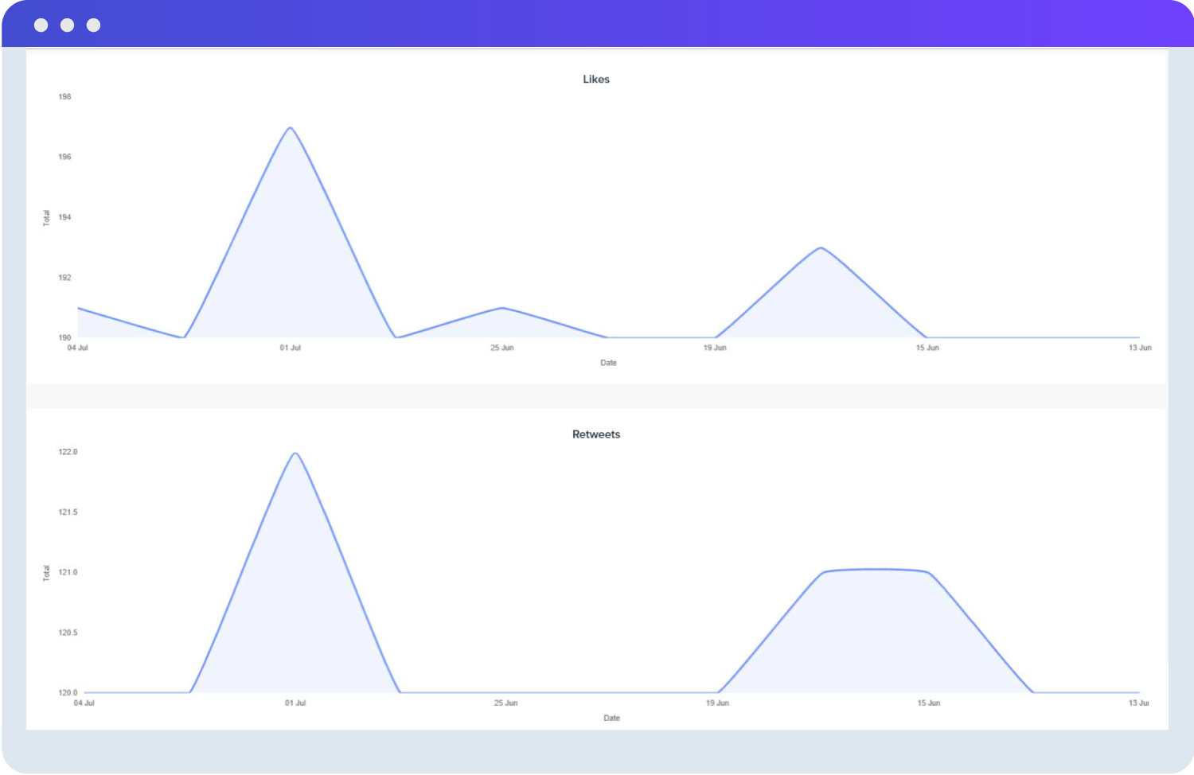Click the Date axis label under Retweets chart
This screenshot has width=1194, height=775.
(x=611, y=719)
